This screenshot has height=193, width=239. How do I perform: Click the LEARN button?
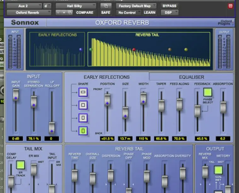150,13
